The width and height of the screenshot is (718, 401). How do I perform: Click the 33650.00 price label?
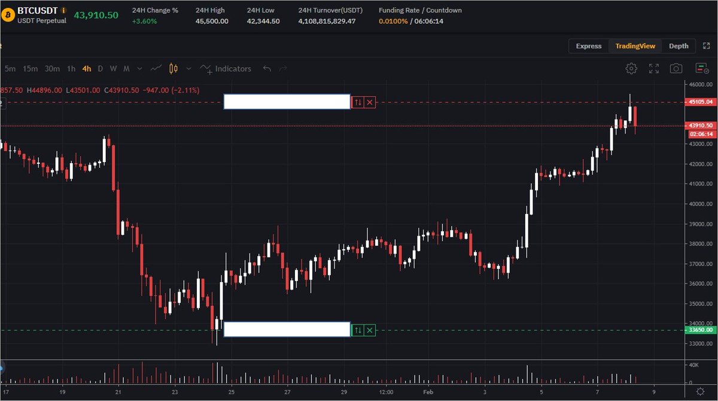click(x=700, y=330)
